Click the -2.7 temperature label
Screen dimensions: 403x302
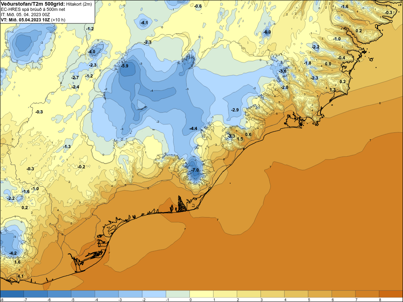tap(75, 78)
